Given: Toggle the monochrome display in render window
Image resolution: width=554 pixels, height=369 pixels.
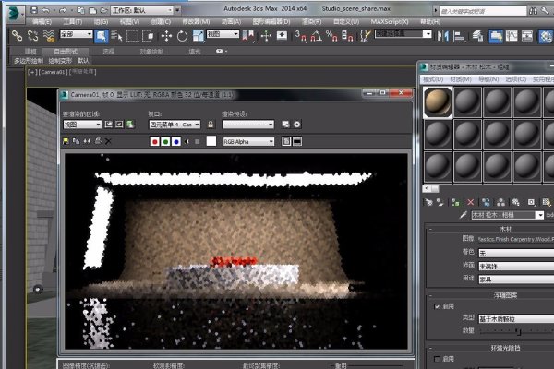Looking at the screenshot, I should pyautogui.click(x=198, y=141).
